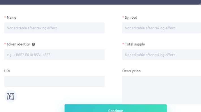The width and height of the screenshot is (201, 112).
Task: Click the Total supply label
Action: click(x=135, y=44)
